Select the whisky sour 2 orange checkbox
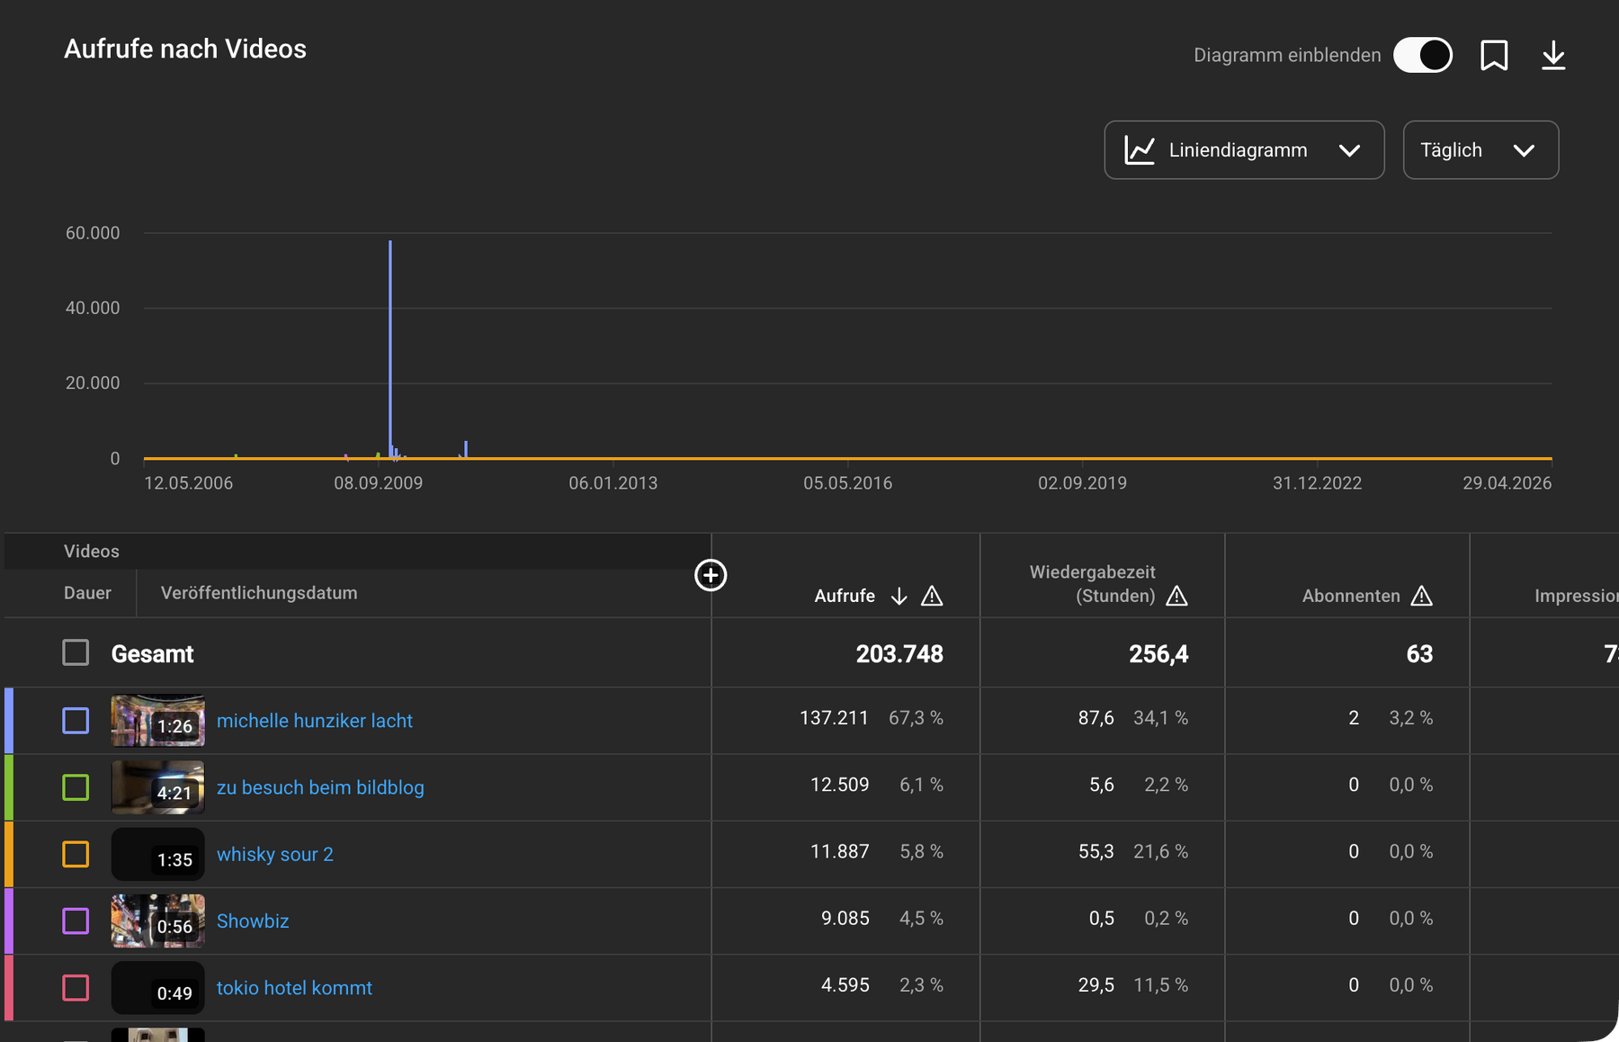Image resolution: width=1619 pixels, height=1042 pixels. [76, 854]
